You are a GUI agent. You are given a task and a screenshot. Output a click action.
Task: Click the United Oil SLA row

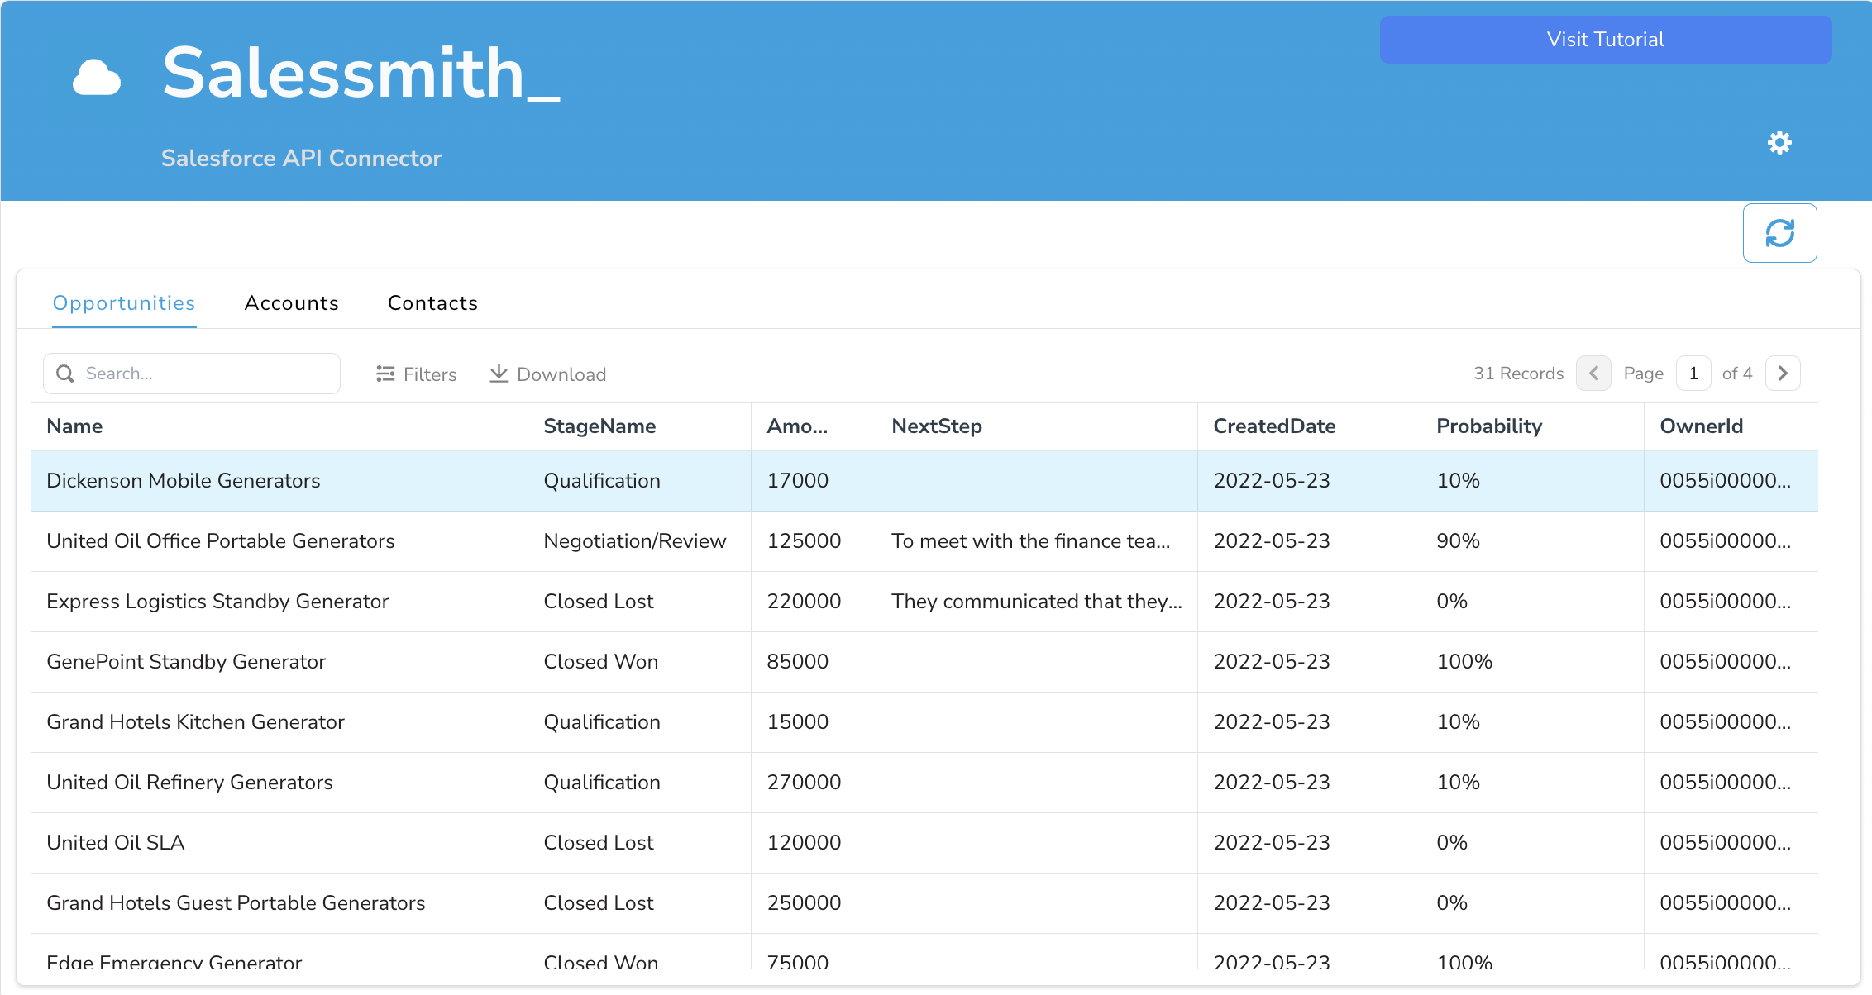point(116,843)
